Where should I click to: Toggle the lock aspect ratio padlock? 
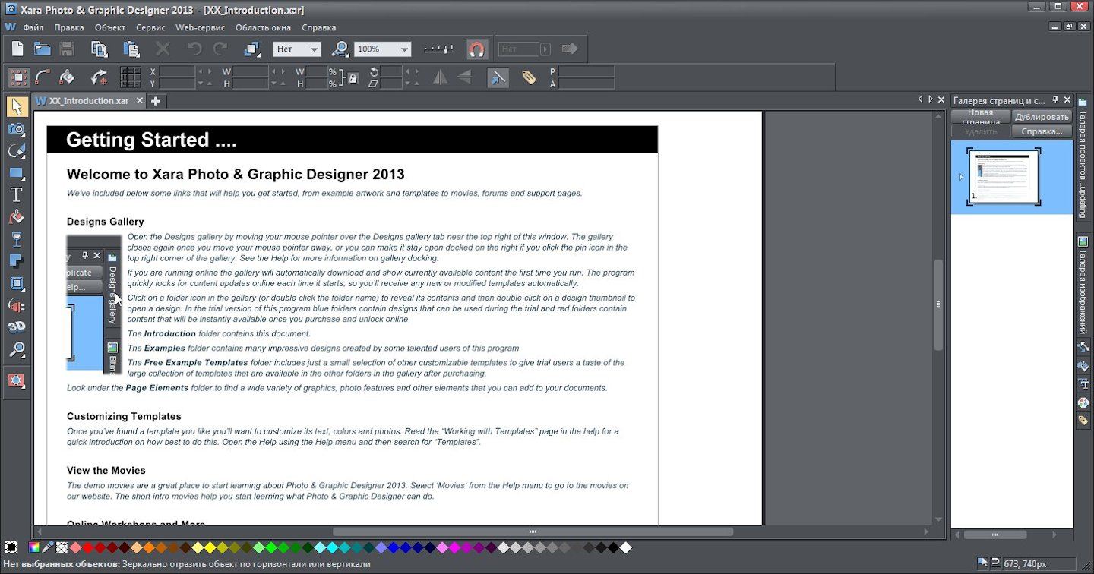[x=353, y=77]
